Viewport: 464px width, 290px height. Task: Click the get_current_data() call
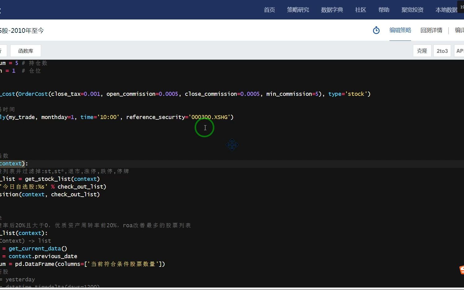click(x=38, y=249)
